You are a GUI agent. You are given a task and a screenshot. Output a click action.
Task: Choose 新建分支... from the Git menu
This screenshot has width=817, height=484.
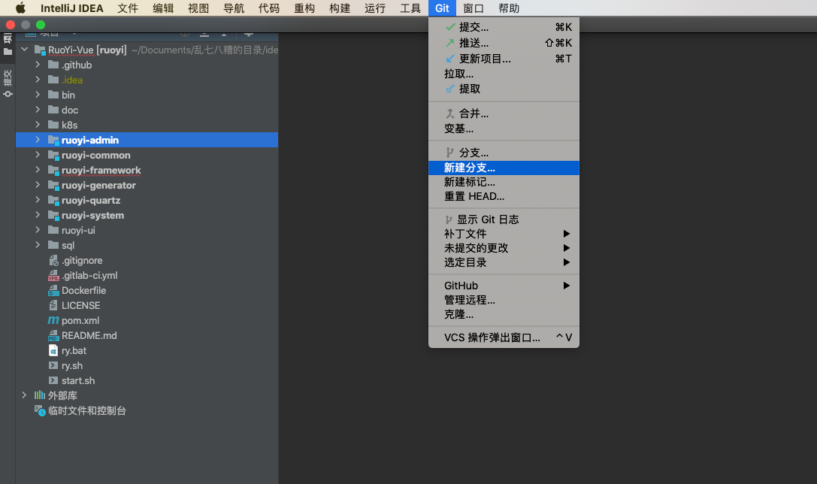point(470,168)
